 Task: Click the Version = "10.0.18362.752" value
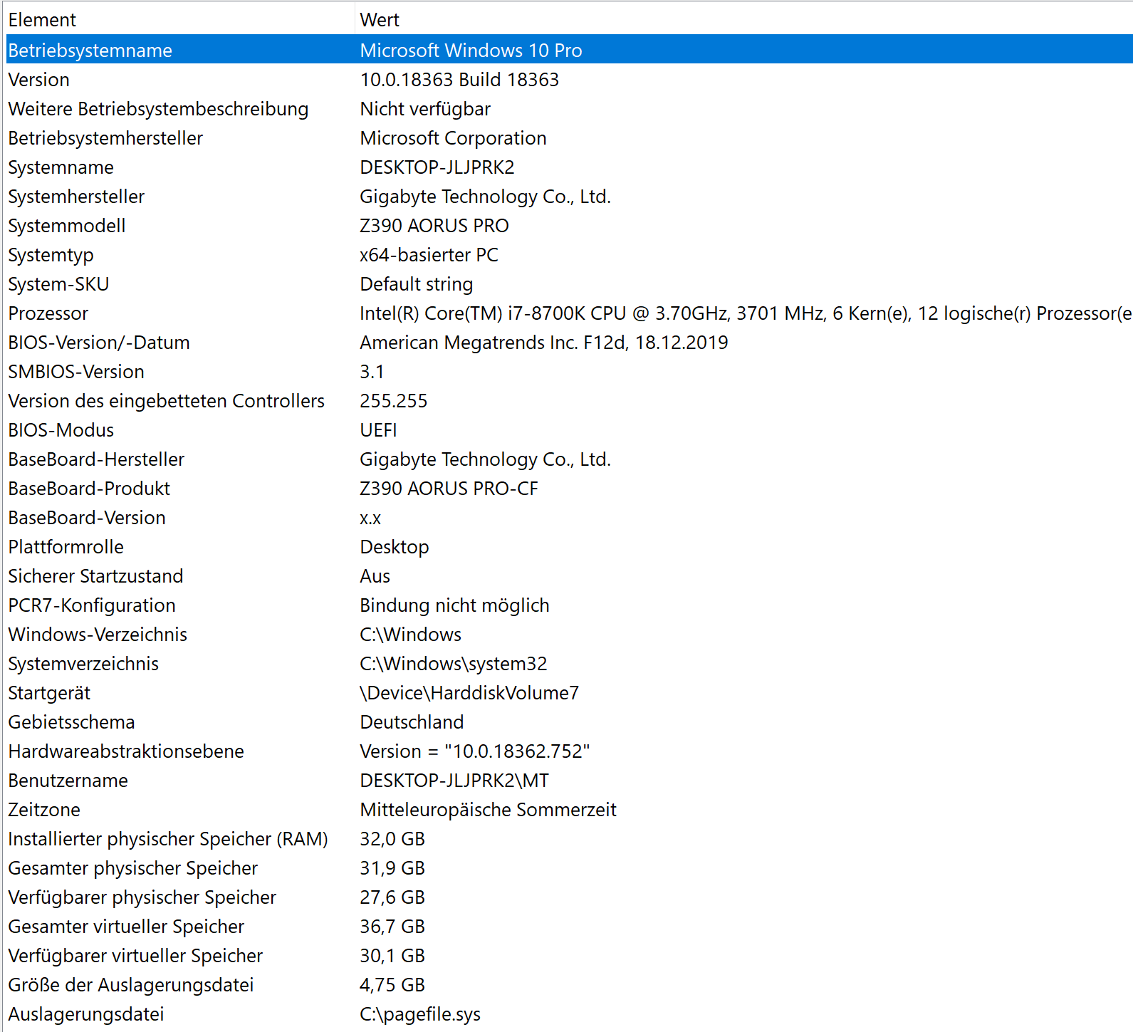tap(475, 751)
